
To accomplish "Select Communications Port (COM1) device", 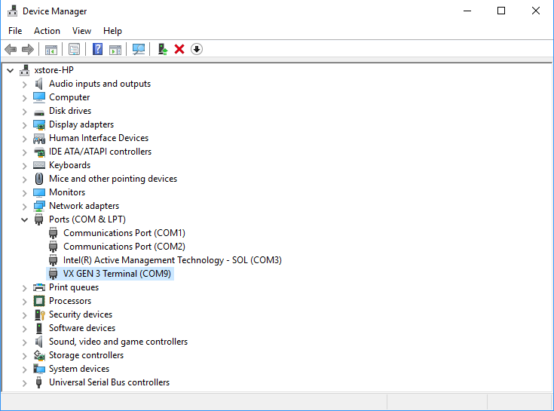I will (124, 233).
